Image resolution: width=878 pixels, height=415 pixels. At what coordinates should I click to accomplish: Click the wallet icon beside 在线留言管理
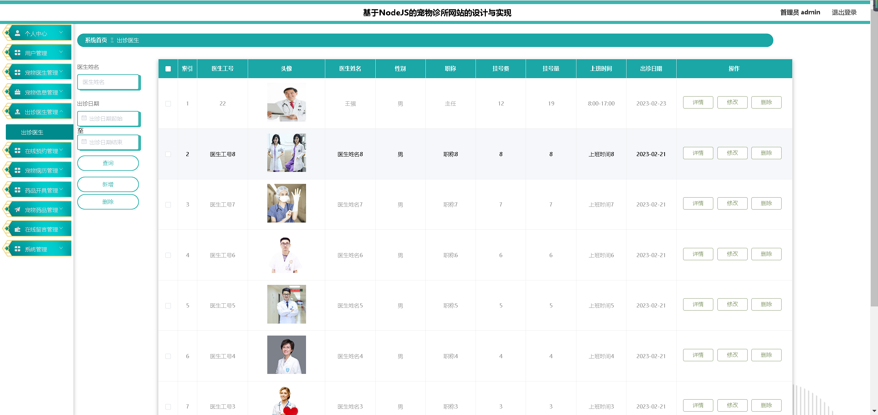[x=17, y=229]
